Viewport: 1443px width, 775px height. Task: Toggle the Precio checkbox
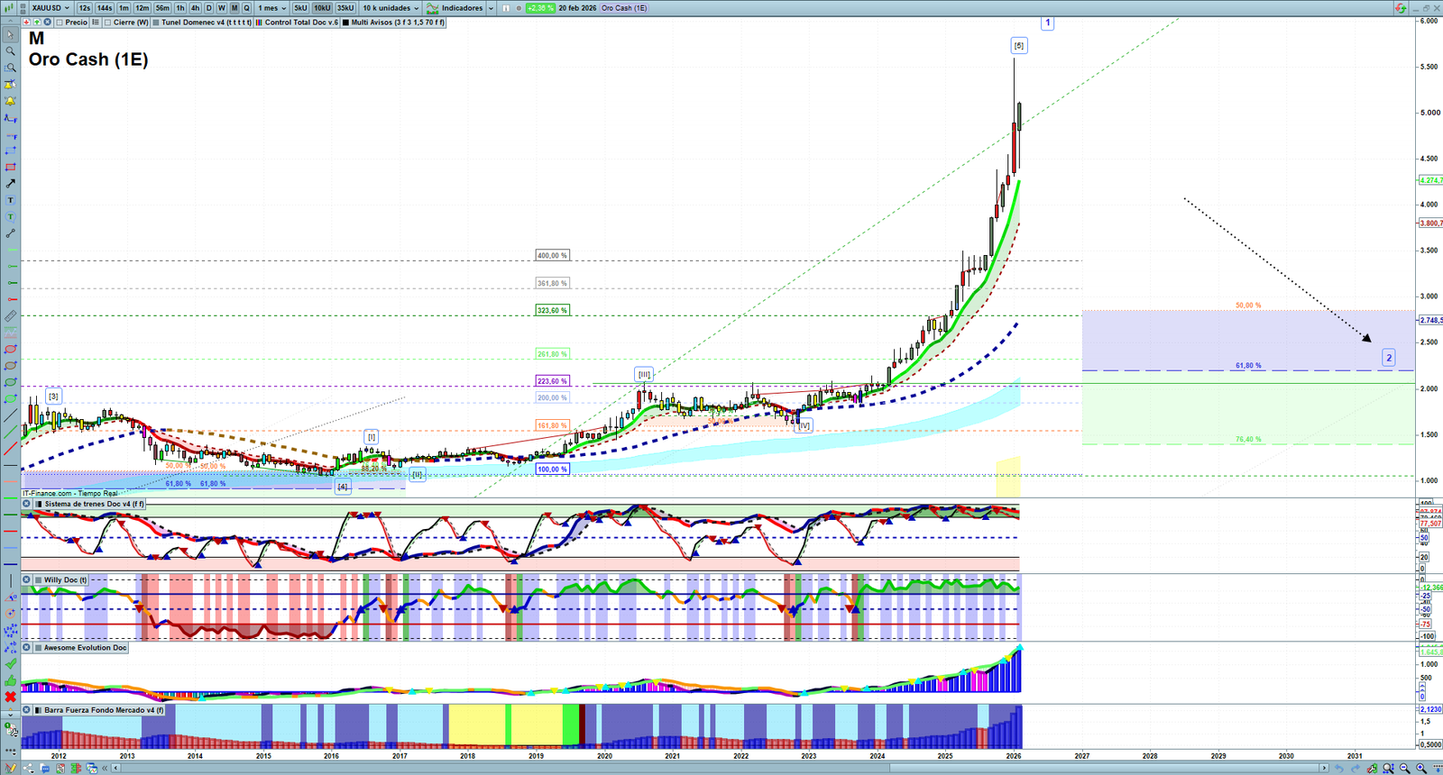60,23
